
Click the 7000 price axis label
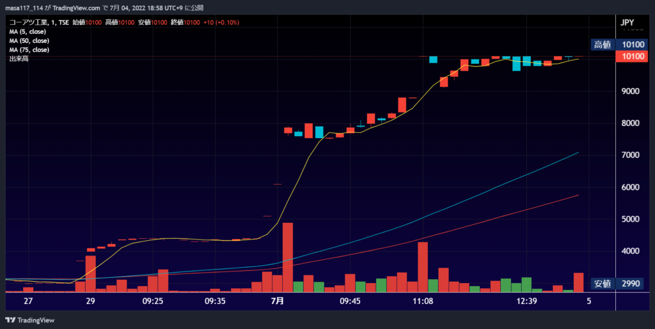631,155
